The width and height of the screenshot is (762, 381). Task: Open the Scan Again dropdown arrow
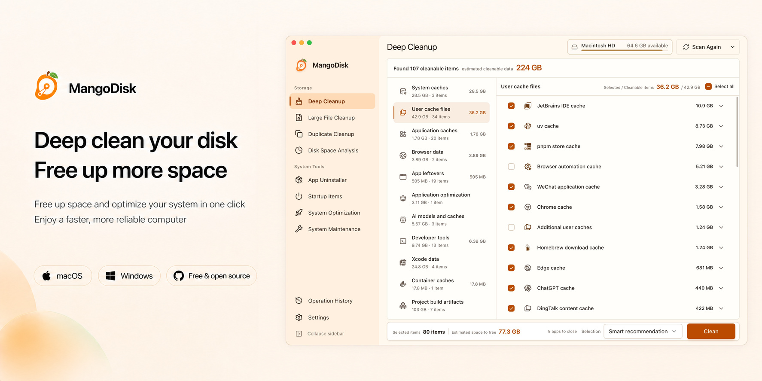click(733, 47)
